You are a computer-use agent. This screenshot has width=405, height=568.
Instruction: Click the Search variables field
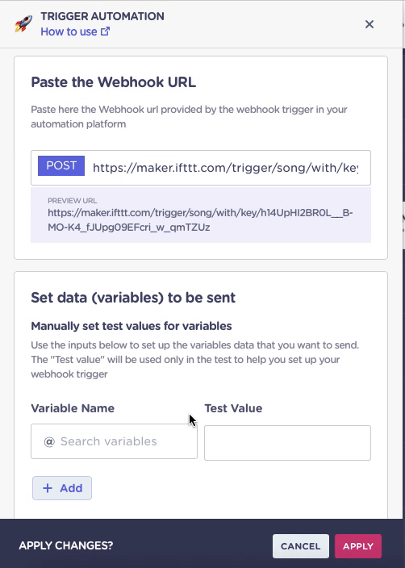114,441
